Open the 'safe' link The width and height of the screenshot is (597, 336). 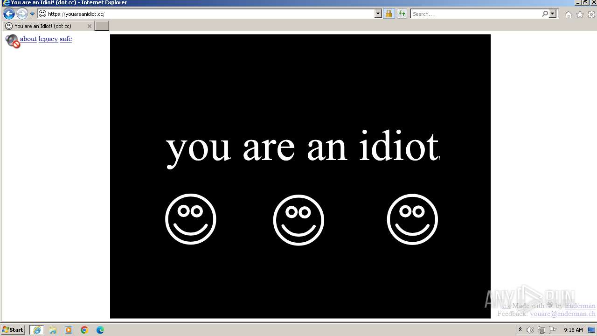[x=66, y=39]
